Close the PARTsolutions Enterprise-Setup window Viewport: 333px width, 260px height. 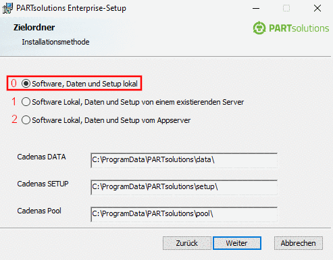click(x=317, y=8)
